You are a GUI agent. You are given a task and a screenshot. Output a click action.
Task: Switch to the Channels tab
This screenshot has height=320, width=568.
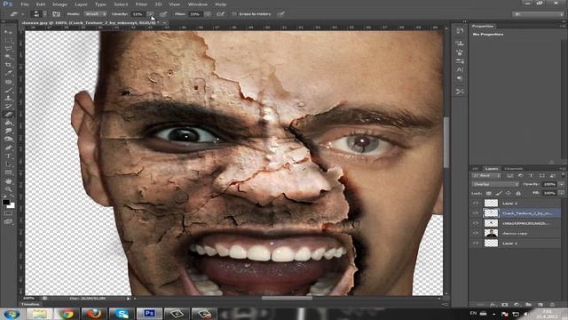click(513, 168)
